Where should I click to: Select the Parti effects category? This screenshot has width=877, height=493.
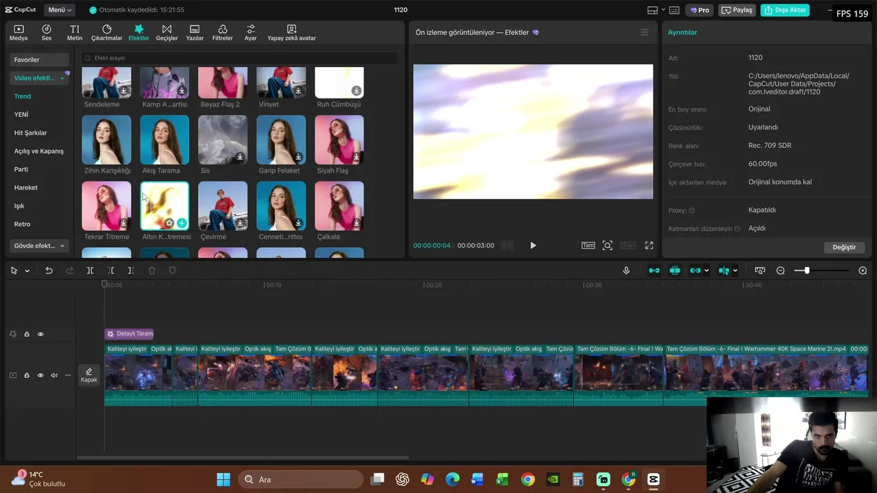coord(21,169)
